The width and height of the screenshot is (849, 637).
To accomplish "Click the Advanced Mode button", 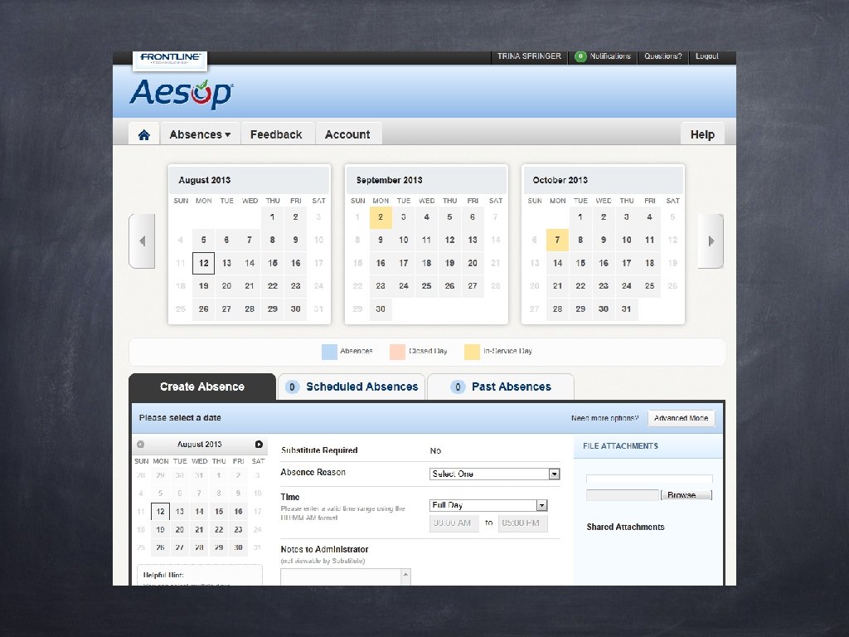I will tap(682, 418).
